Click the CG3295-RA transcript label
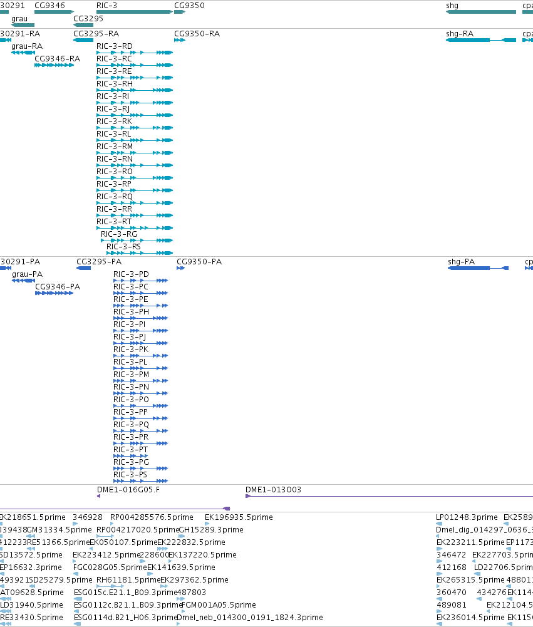533x627 pixels. click(x=96, y=34)
